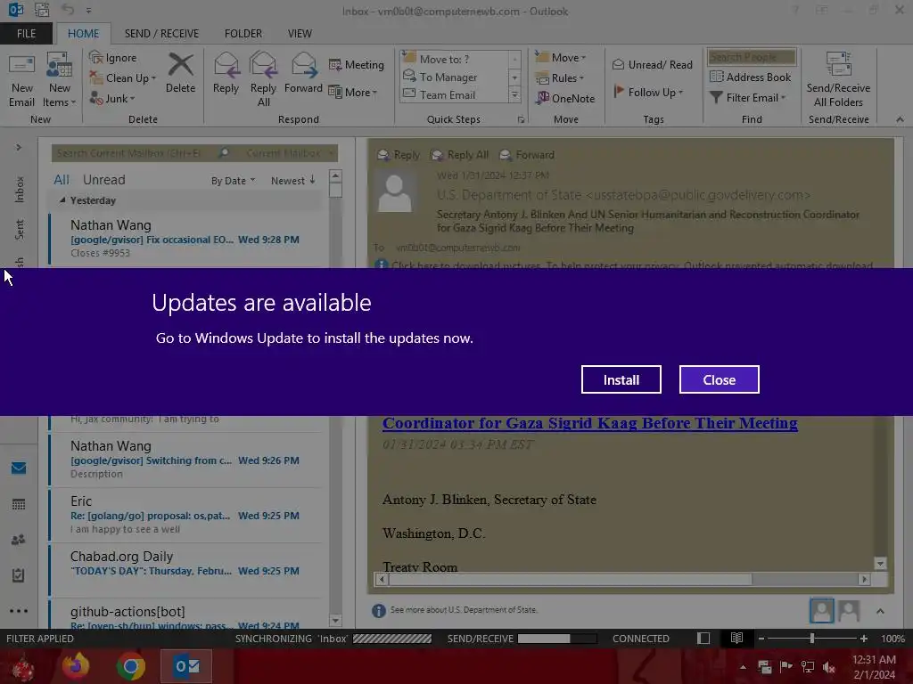Screen dimensions: 913x684
Task: Collapse the Yesterday group
Action: (x=62, y=200)
